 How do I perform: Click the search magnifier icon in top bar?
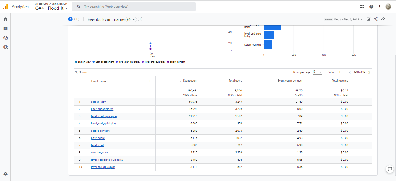pyautogui.click(x=79, y=6)
